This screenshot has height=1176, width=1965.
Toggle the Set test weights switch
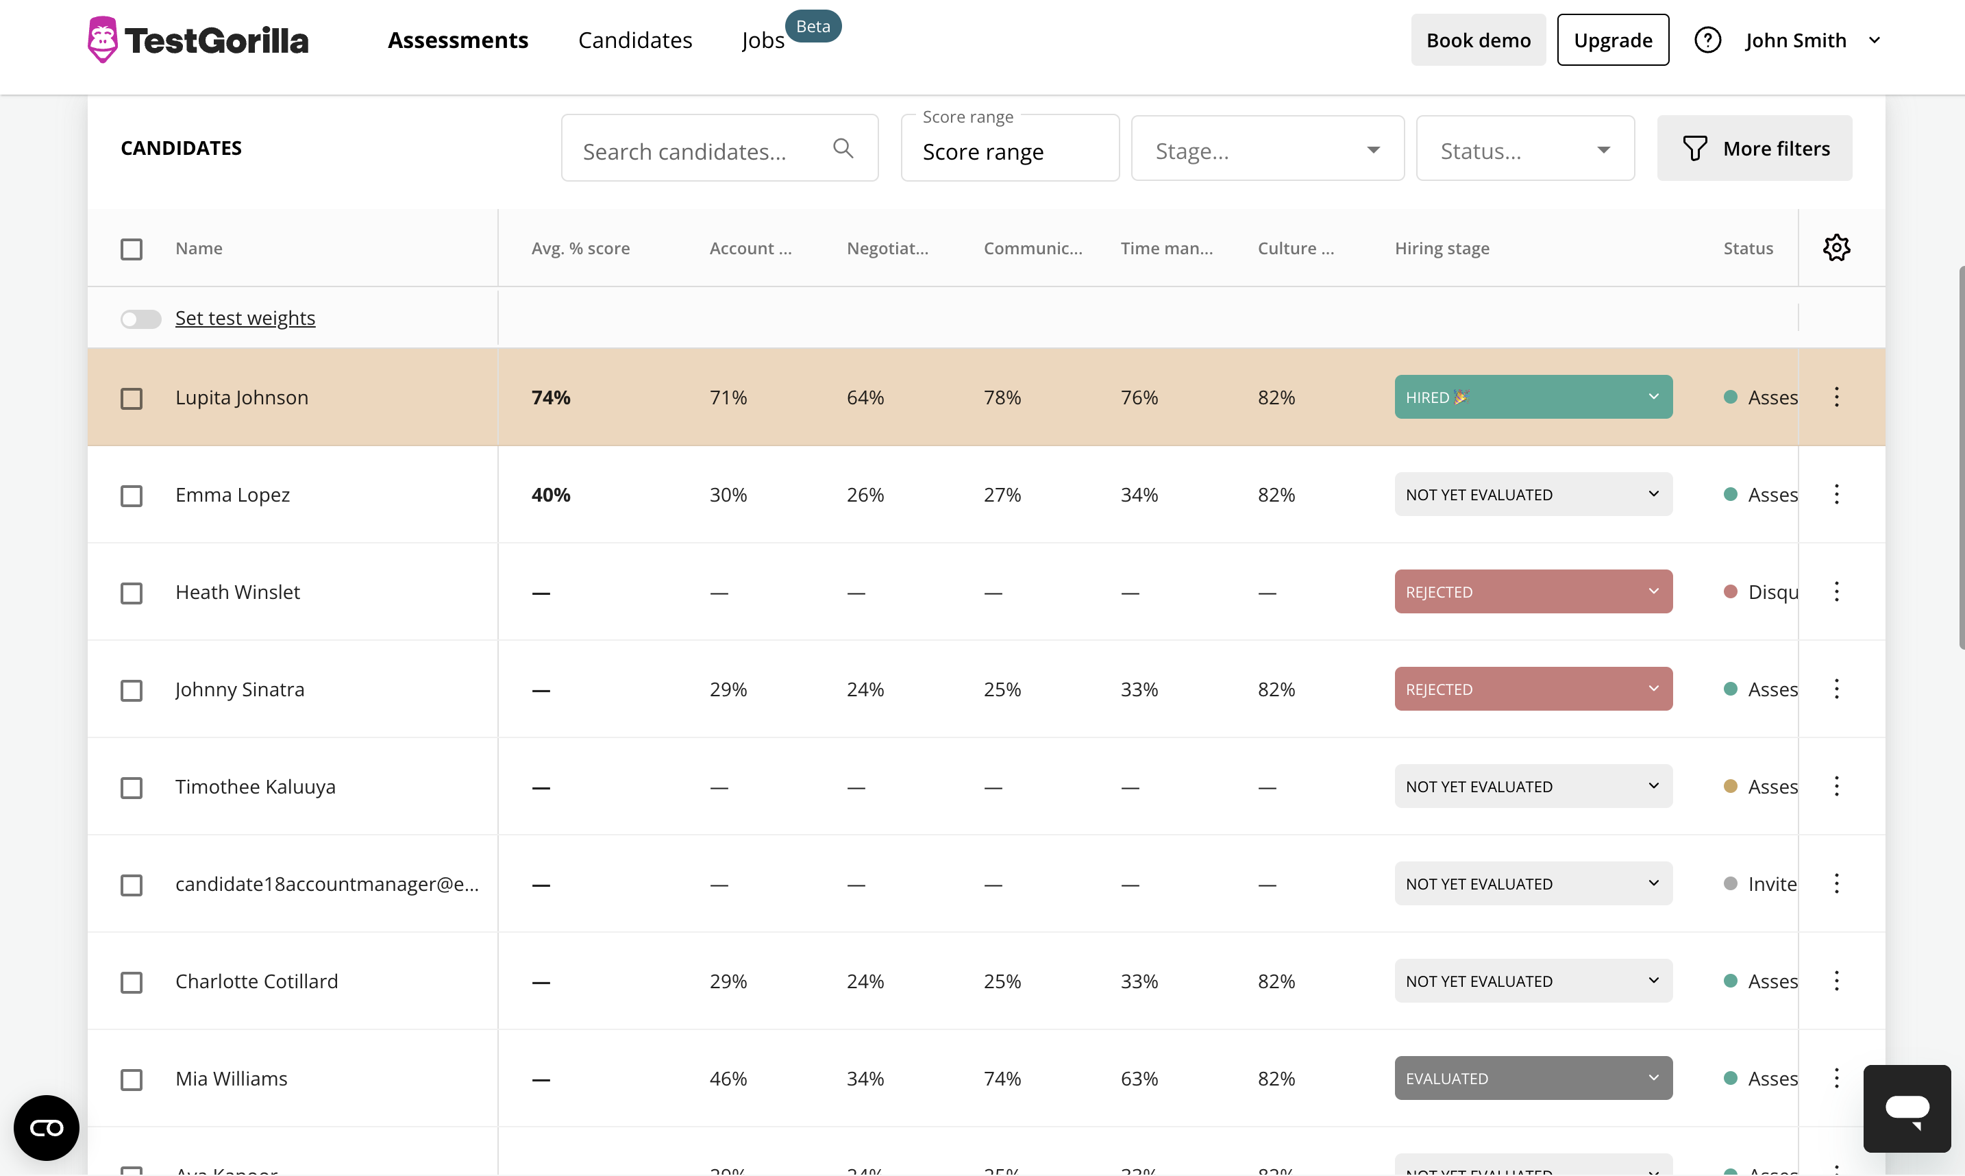(141, 319)
